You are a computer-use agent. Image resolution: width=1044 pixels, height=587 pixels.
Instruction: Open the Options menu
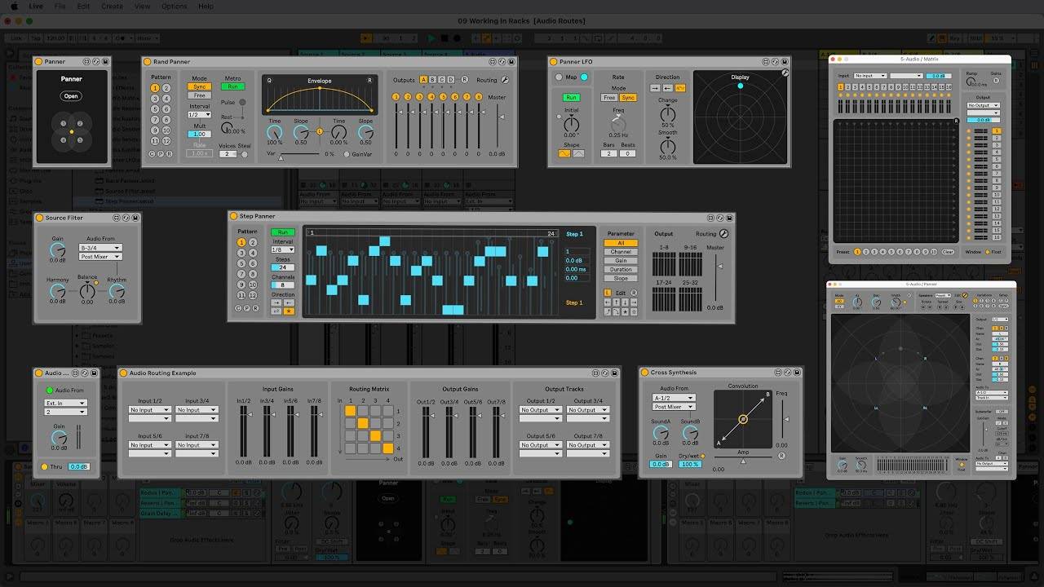point(174,6)
